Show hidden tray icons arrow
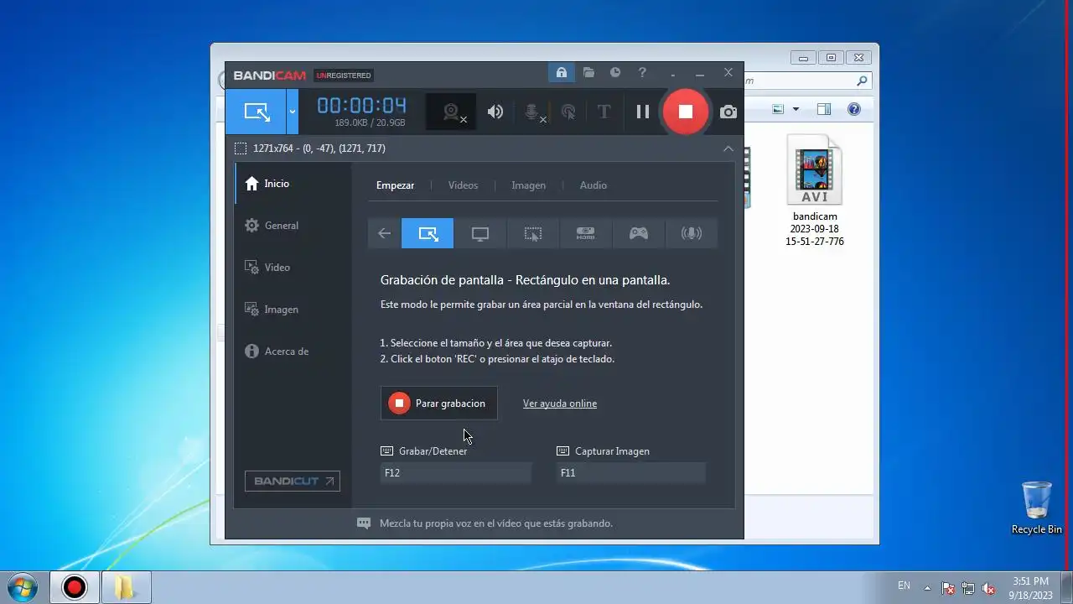Screen dimensions: 1073x604 coord(927,588)
